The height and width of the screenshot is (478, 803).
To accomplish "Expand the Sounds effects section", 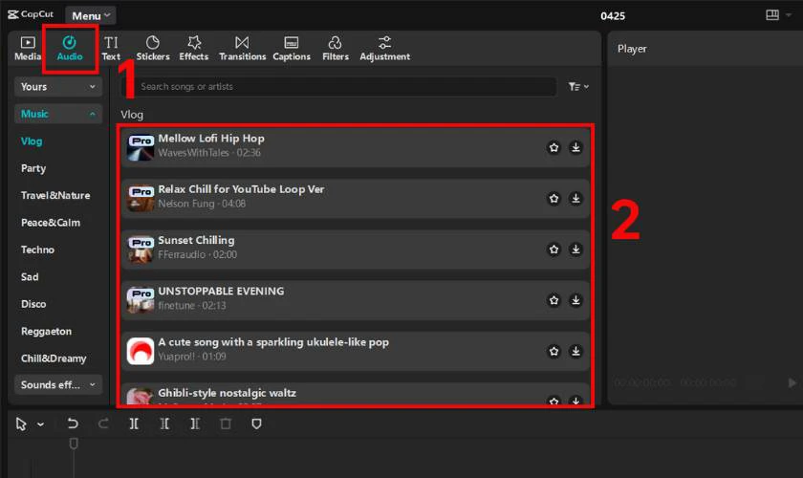I will point(58,384).
